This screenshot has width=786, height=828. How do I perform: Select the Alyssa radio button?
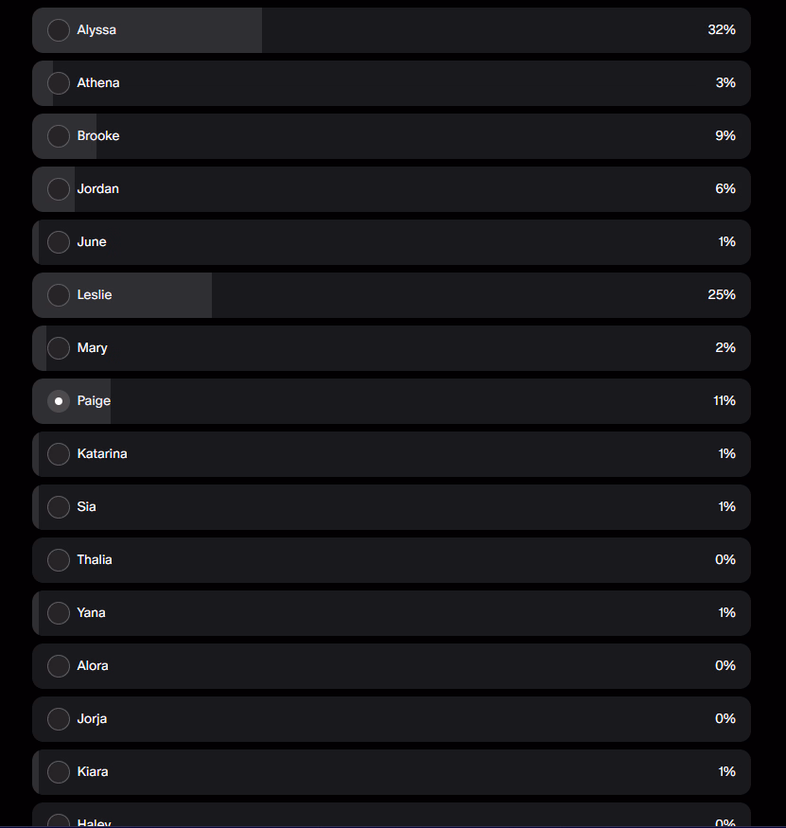click(59, 30)
